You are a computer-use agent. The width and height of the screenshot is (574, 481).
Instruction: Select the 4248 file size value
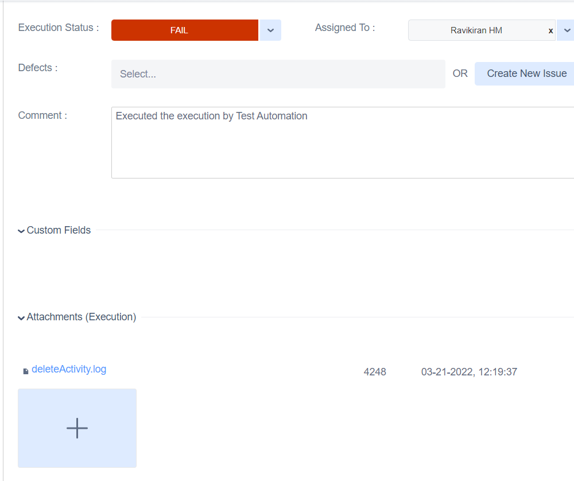[375, 372]
